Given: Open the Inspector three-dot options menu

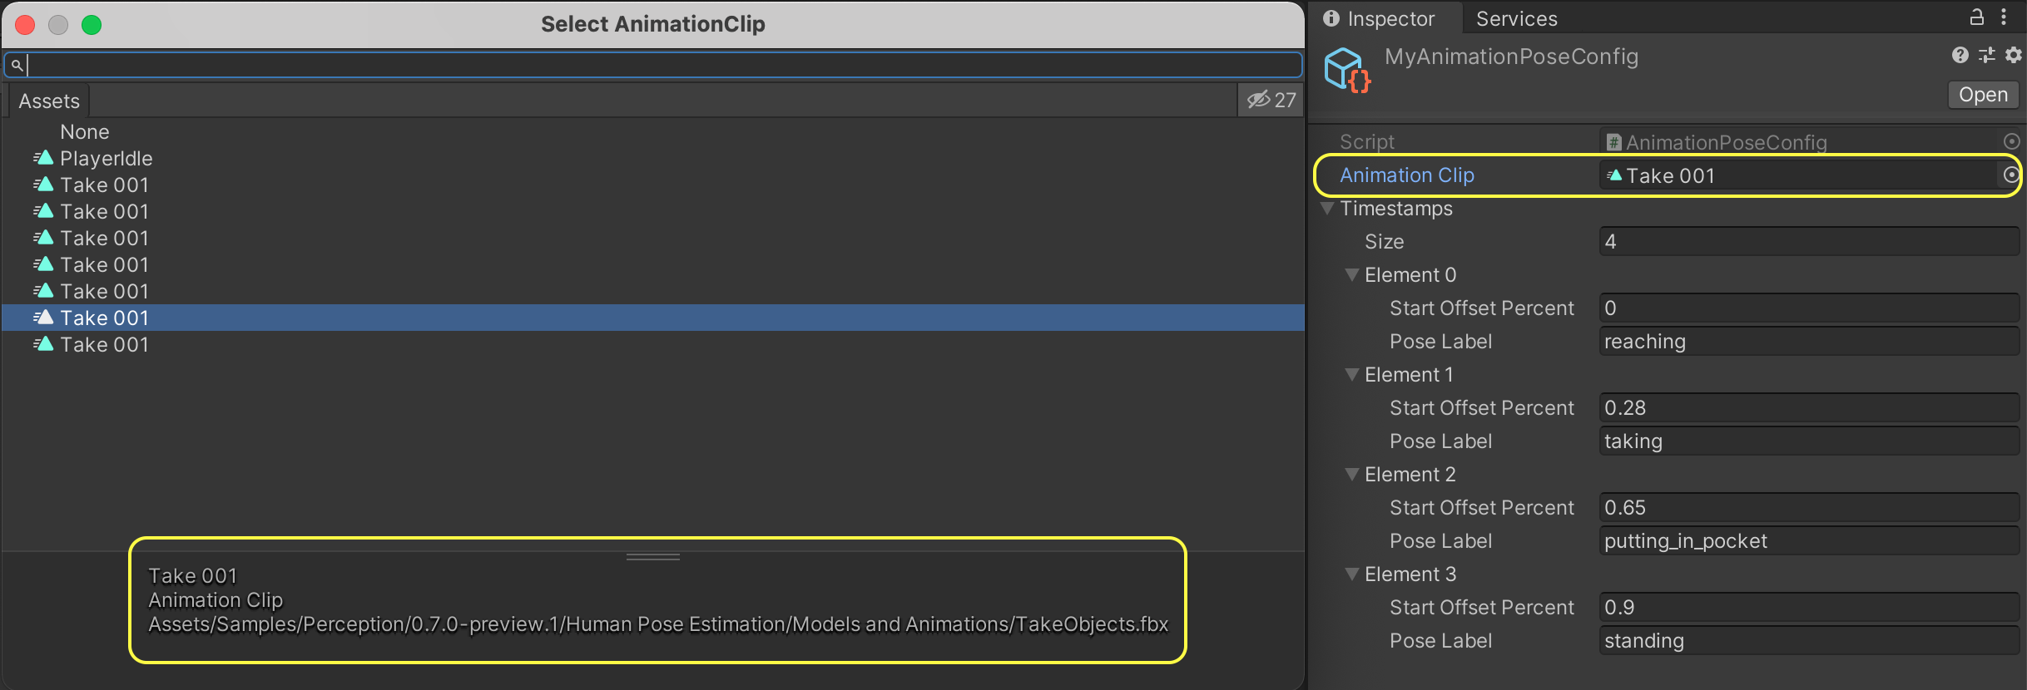Looking at the screenshot, I should (2004, 17).
